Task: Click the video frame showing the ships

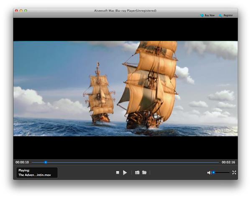Action: (125, 89)
